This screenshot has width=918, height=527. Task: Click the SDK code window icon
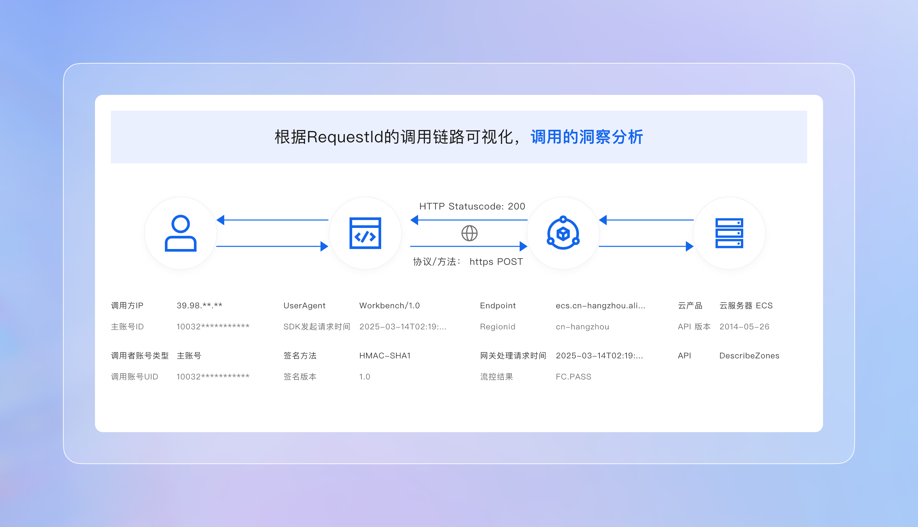[x=366, y=234]
